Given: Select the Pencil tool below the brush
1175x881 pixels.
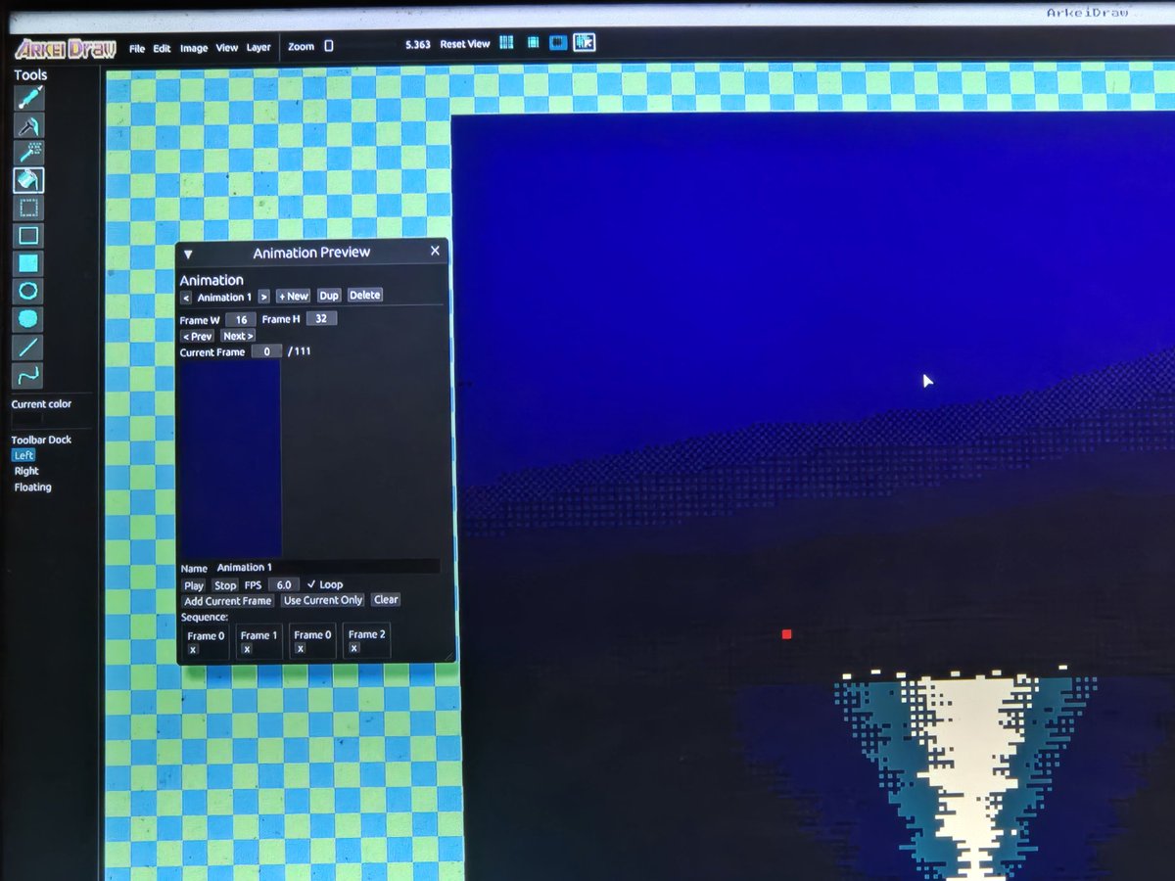Looking at the screenshot, I should (28, 125).
